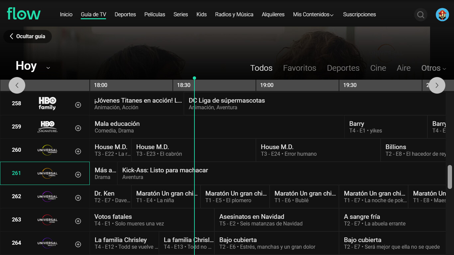Open Maratón Un gran chico El plomero
The width and height of the screenshot is (454, 255).
[x=235, y=197]
